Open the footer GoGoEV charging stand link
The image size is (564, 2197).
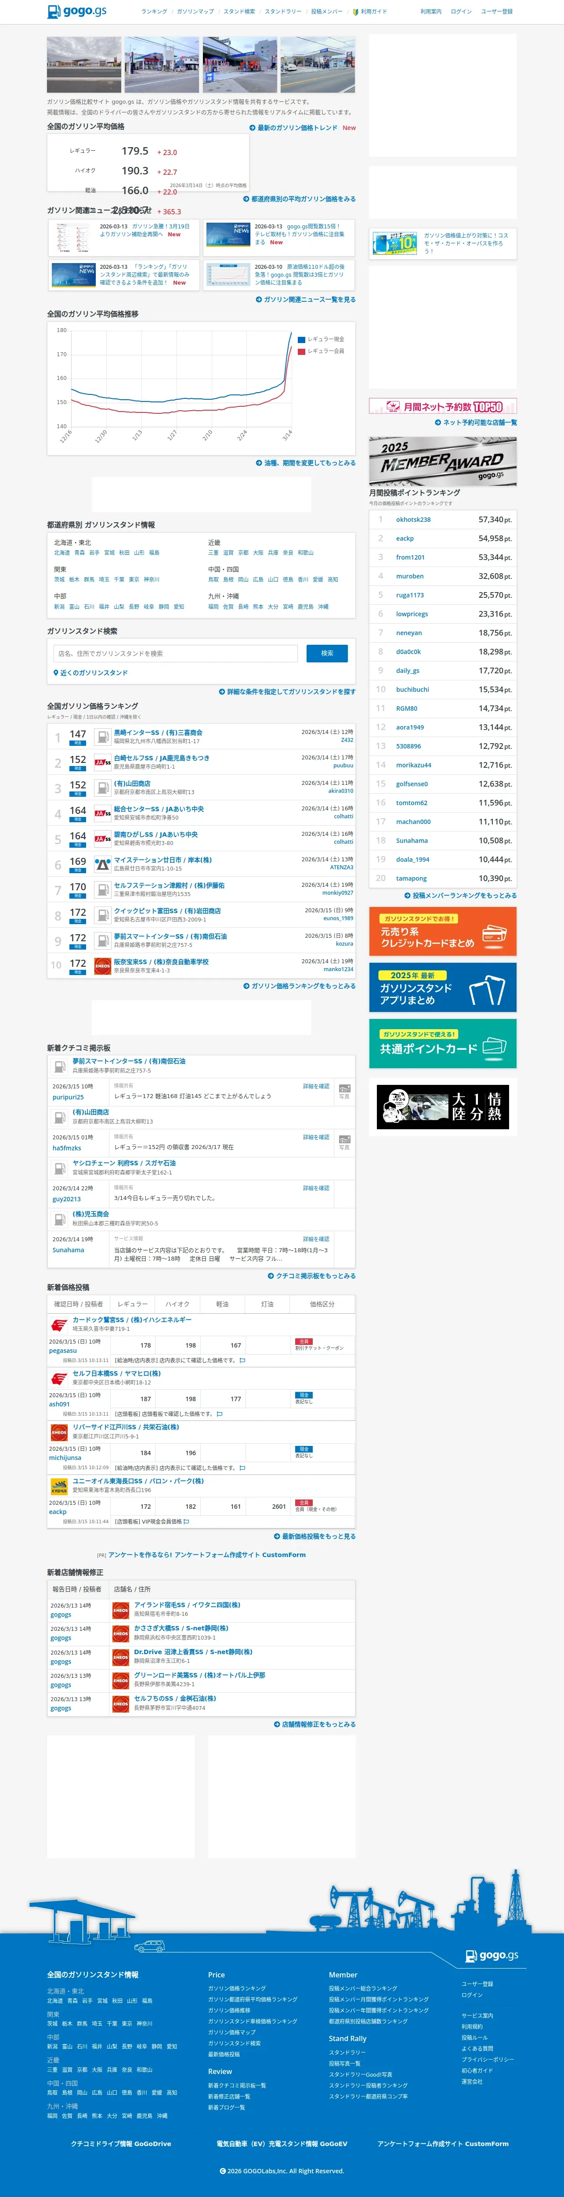282,2143
